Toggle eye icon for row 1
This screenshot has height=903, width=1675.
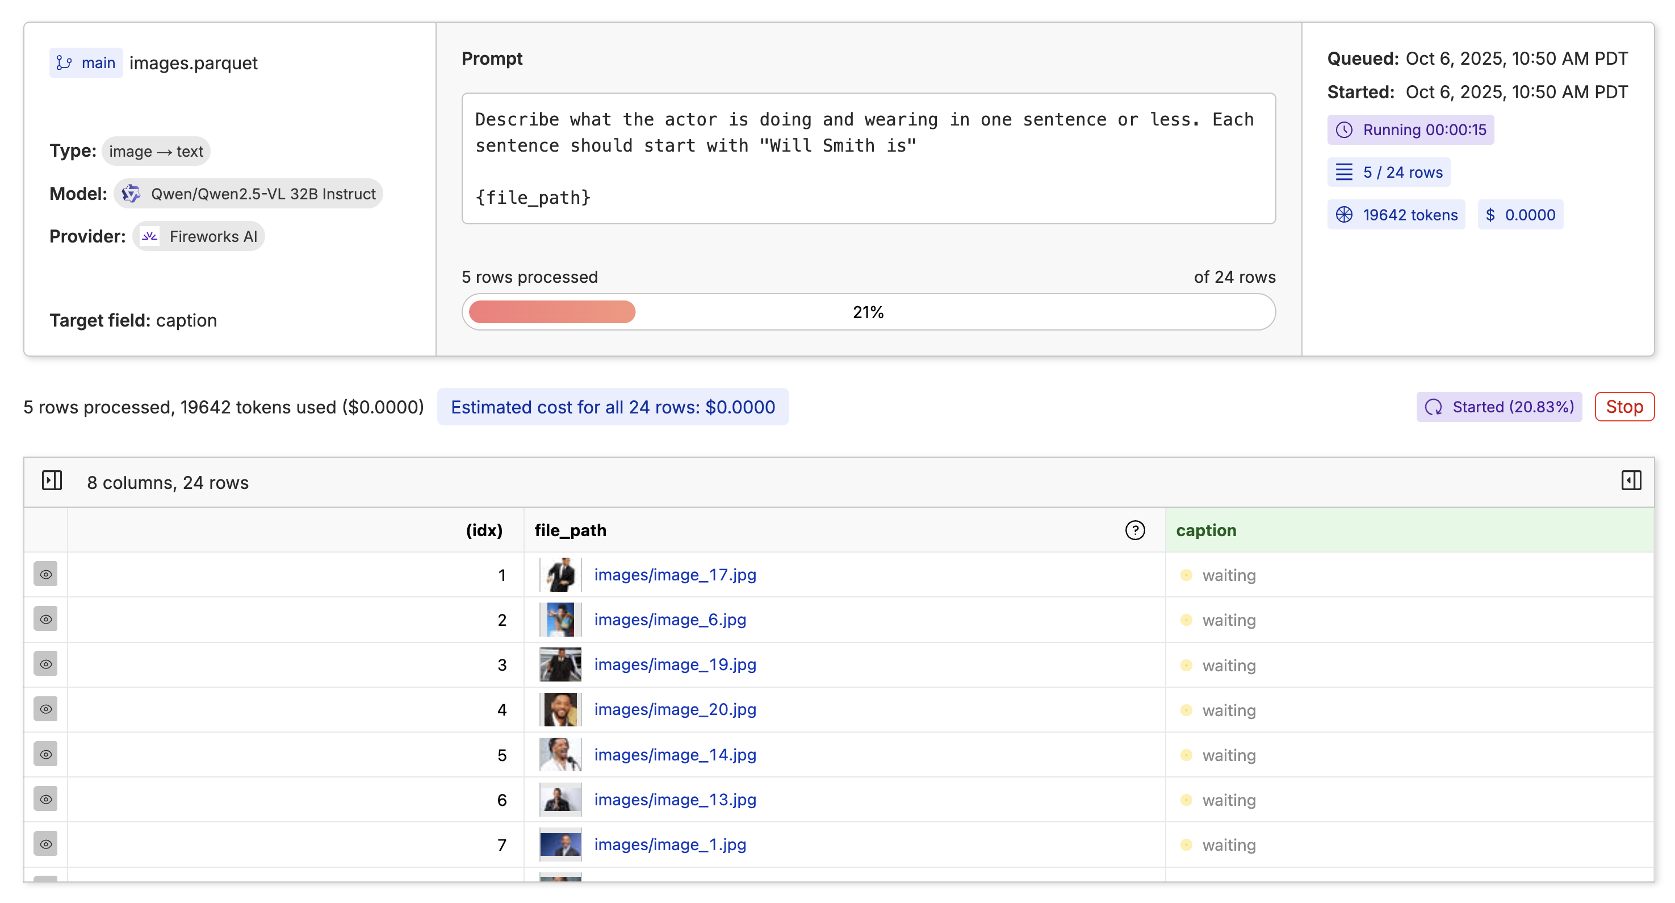[x=45, y=575]
